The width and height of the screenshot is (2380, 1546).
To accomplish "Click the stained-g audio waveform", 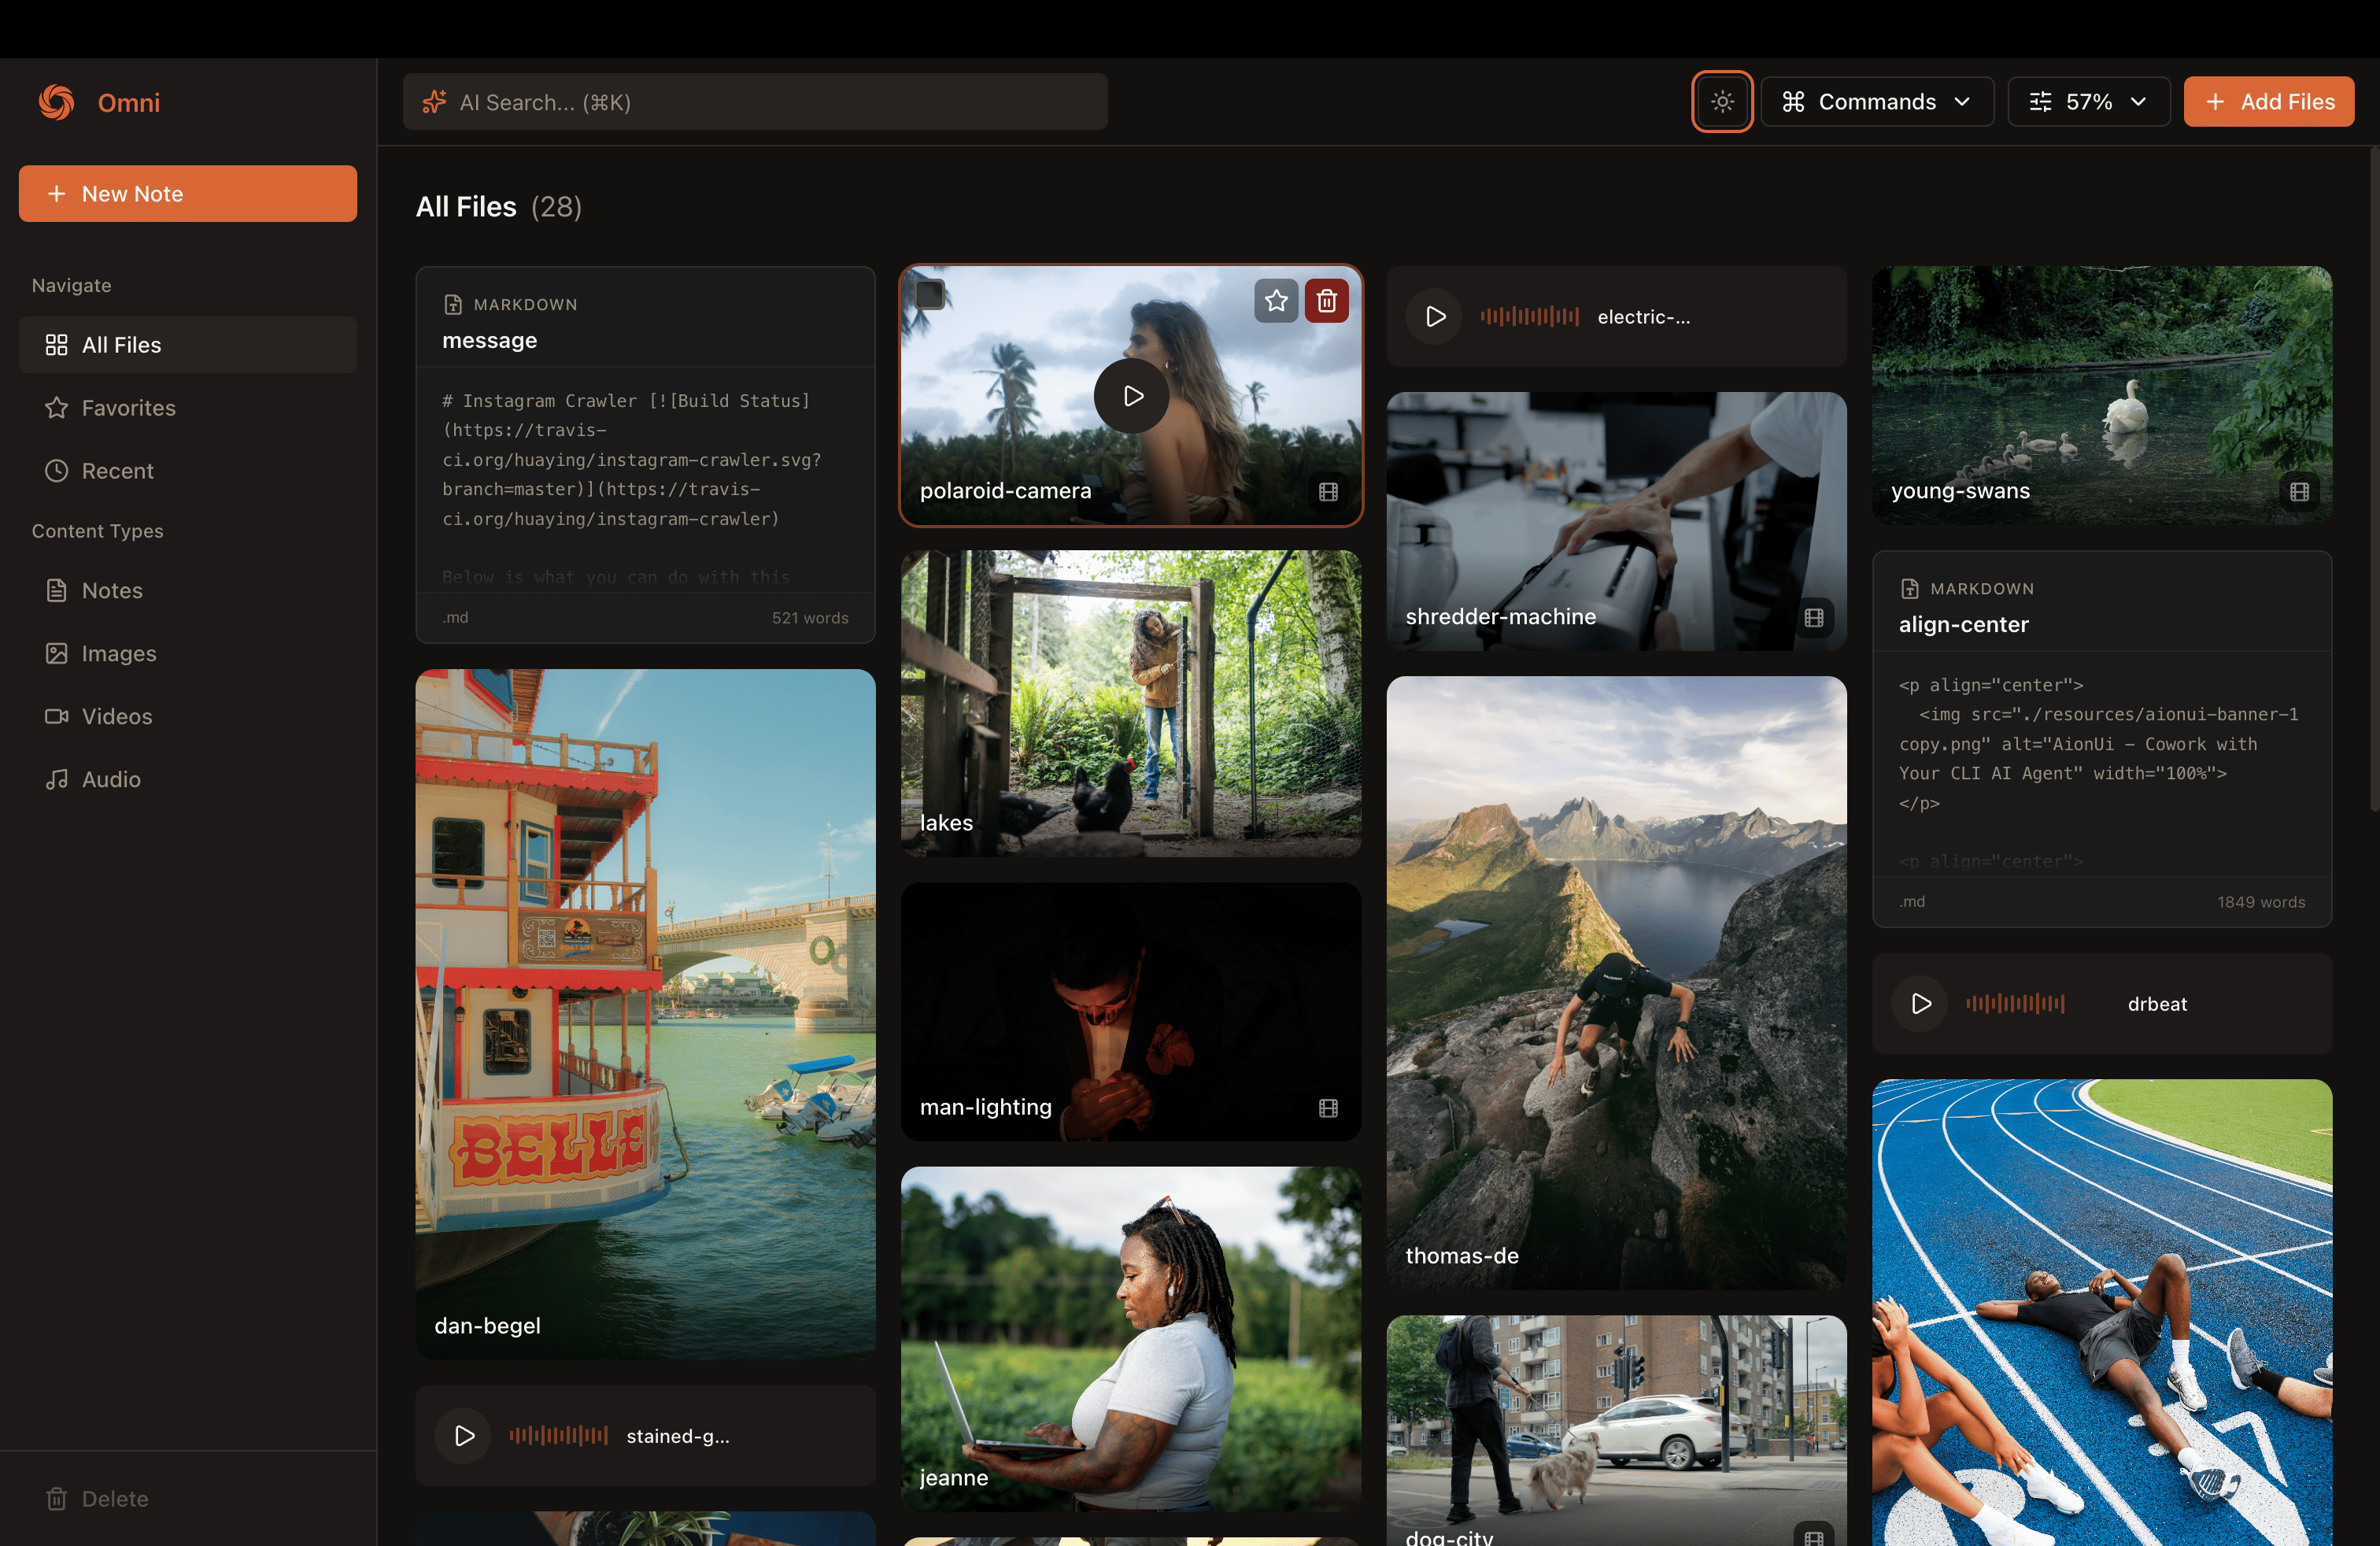I will pos(558,1436).
